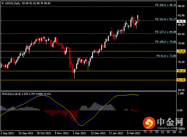Viewport: 187px width, 137px height.
Task: Click the 56.50 price scale value
Action: [x=181, y=90]
